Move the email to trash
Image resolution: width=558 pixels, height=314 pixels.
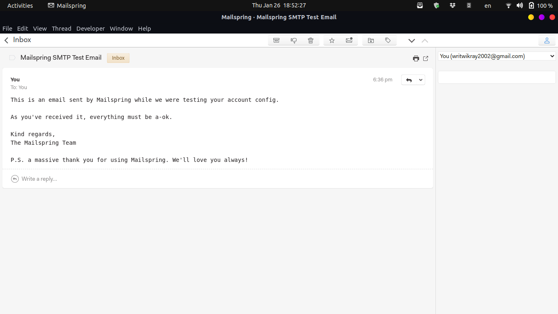pos(310,40)
